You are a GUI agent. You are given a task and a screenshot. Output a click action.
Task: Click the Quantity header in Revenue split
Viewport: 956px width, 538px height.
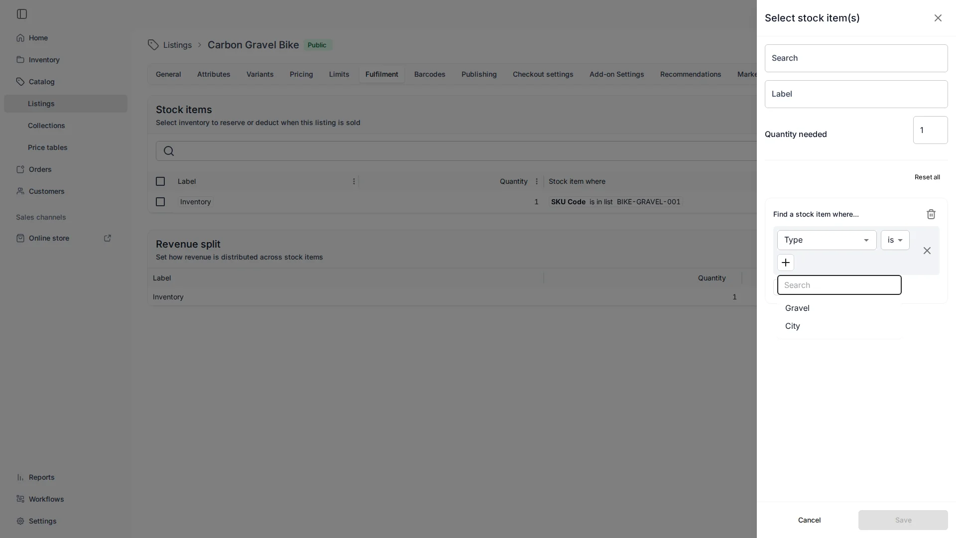pyautogui.click(x=712, y=278)
